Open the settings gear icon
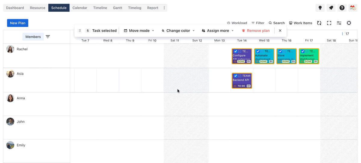 click(349, 23)
